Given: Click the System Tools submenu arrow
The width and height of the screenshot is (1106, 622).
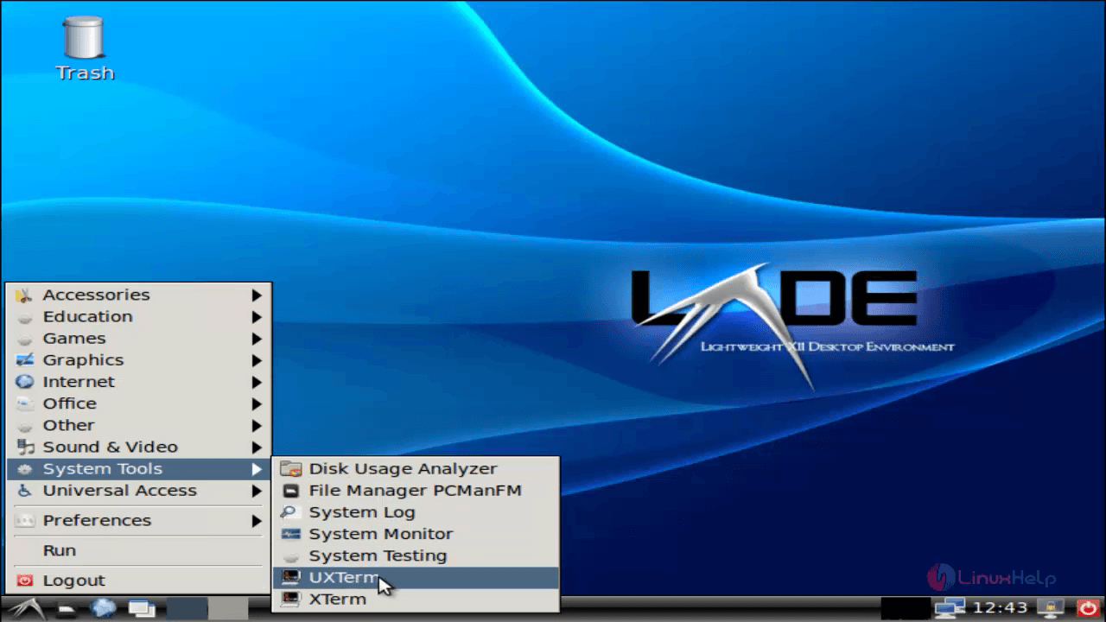Looking at the screenshot, I should [257, 469].
